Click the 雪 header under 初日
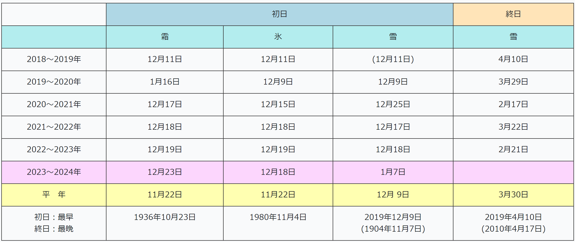Image resolution: width=575 pixels, height=242 pixels. (393, 37)
